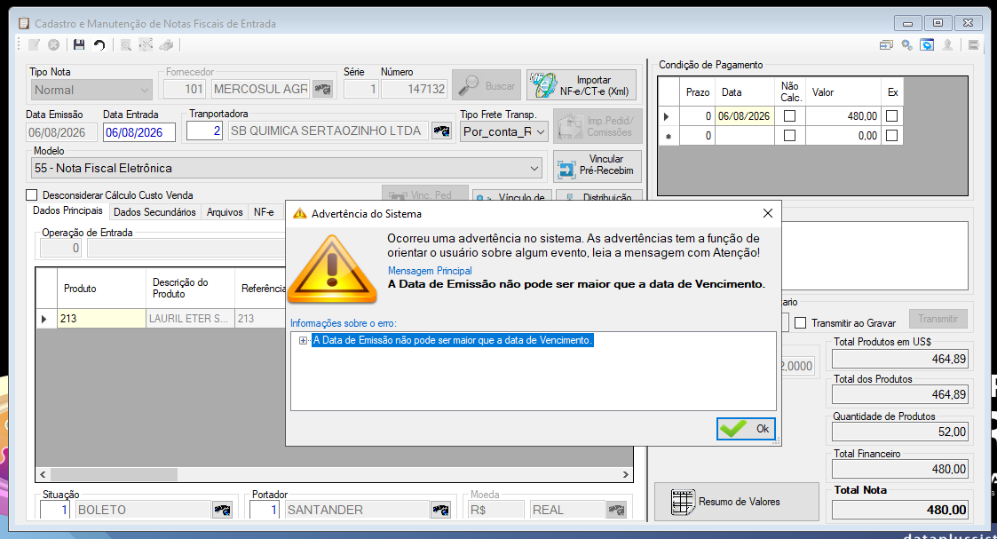
Task: Check Não Calc. box in first payment row
Action: [x=790, y=116]
